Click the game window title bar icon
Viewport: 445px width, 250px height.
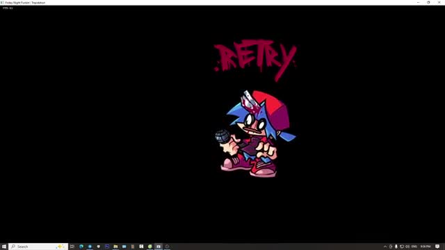click(2, 3)
